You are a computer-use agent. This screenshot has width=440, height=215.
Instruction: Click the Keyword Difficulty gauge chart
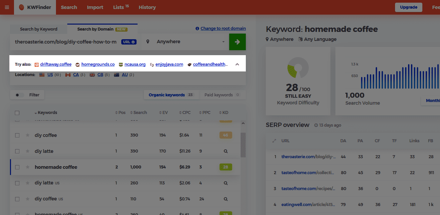click(298, 68)
